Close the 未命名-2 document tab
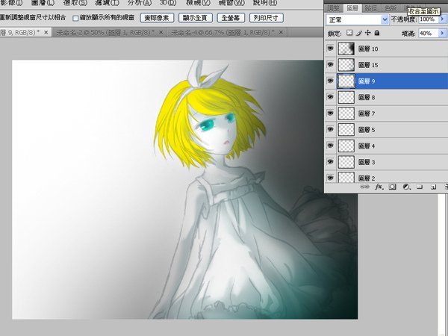The width and height of the screenshot is (448, 336). coord(161,32)
